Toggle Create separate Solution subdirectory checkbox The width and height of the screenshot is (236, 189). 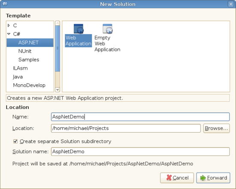point(15,141)
